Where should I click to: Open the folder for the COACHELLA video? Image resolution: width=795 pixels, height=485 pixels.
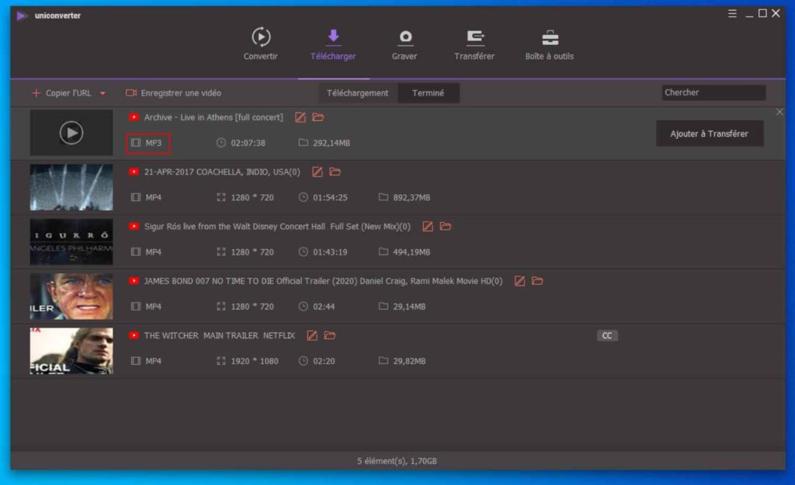coord(335,171)
